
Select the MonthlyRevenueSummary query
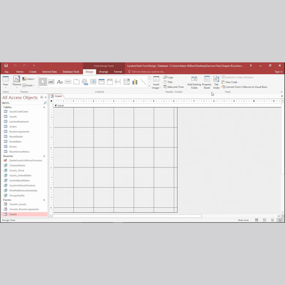(23, 191)
